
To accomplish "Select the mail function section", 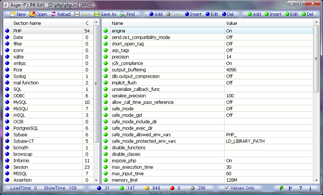I will pyautogui.click(x=48, y=83).
